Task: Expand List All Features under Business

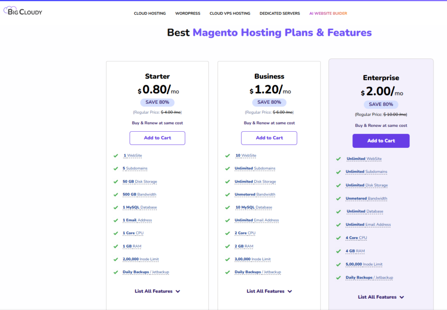Action: point(269,291)
